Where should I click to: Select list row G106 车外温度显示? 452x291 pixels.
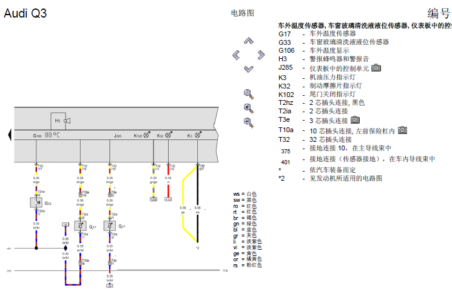tap(314, 50)
